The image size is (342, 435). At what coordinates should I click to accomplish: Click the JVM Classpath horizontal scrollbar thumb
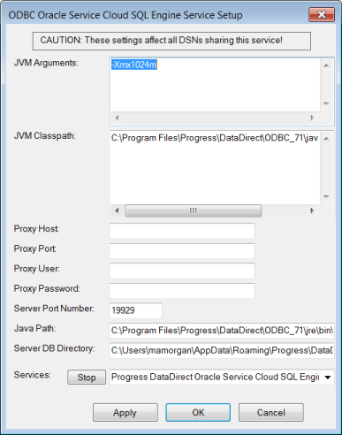pos(194,210)
